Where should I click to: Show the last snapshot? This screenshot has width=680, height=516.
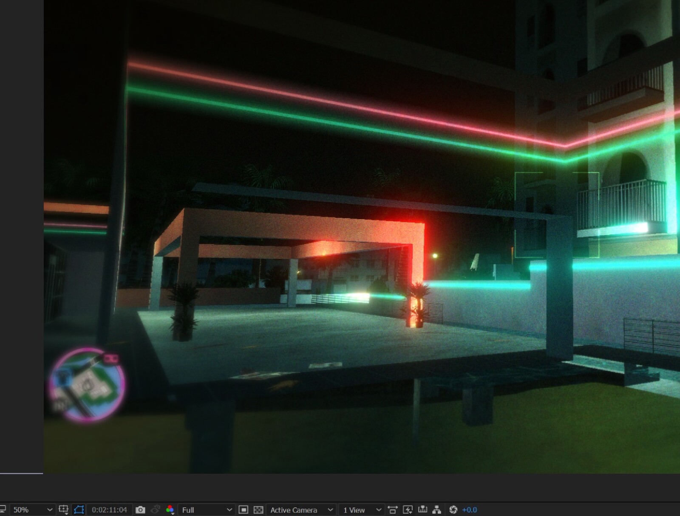click(156, 510)
